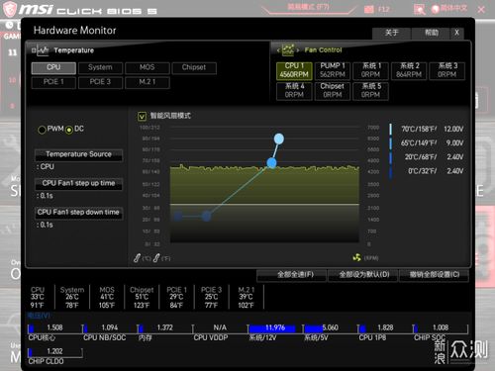Select the MOS temperature tab
Screen dimensions: 495x371
[148, 67]
